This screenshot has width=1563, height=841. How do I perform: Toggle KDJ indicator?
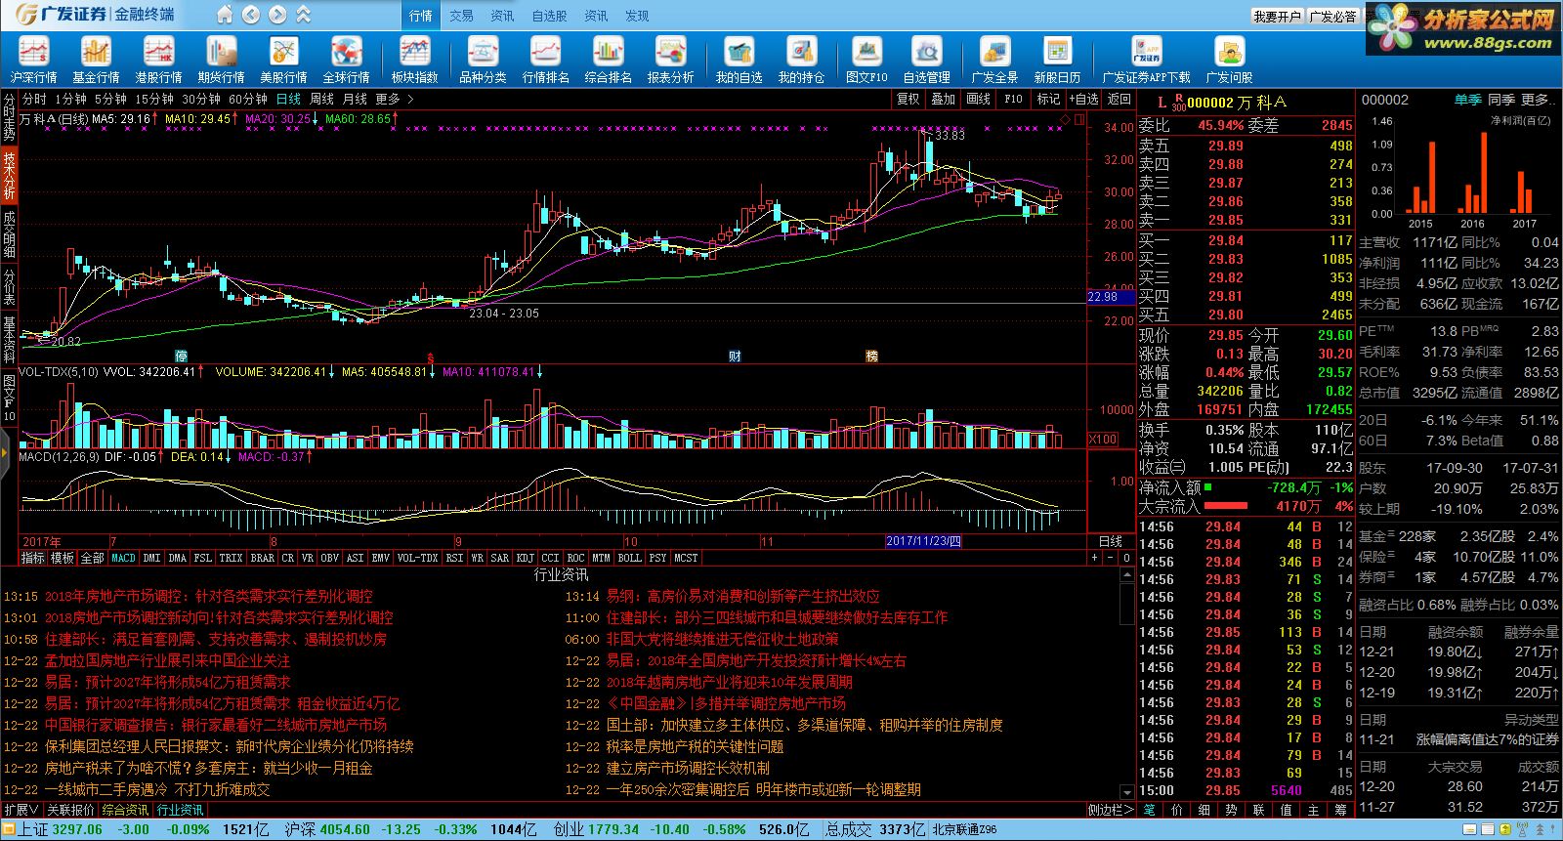(x=525, y=558)
